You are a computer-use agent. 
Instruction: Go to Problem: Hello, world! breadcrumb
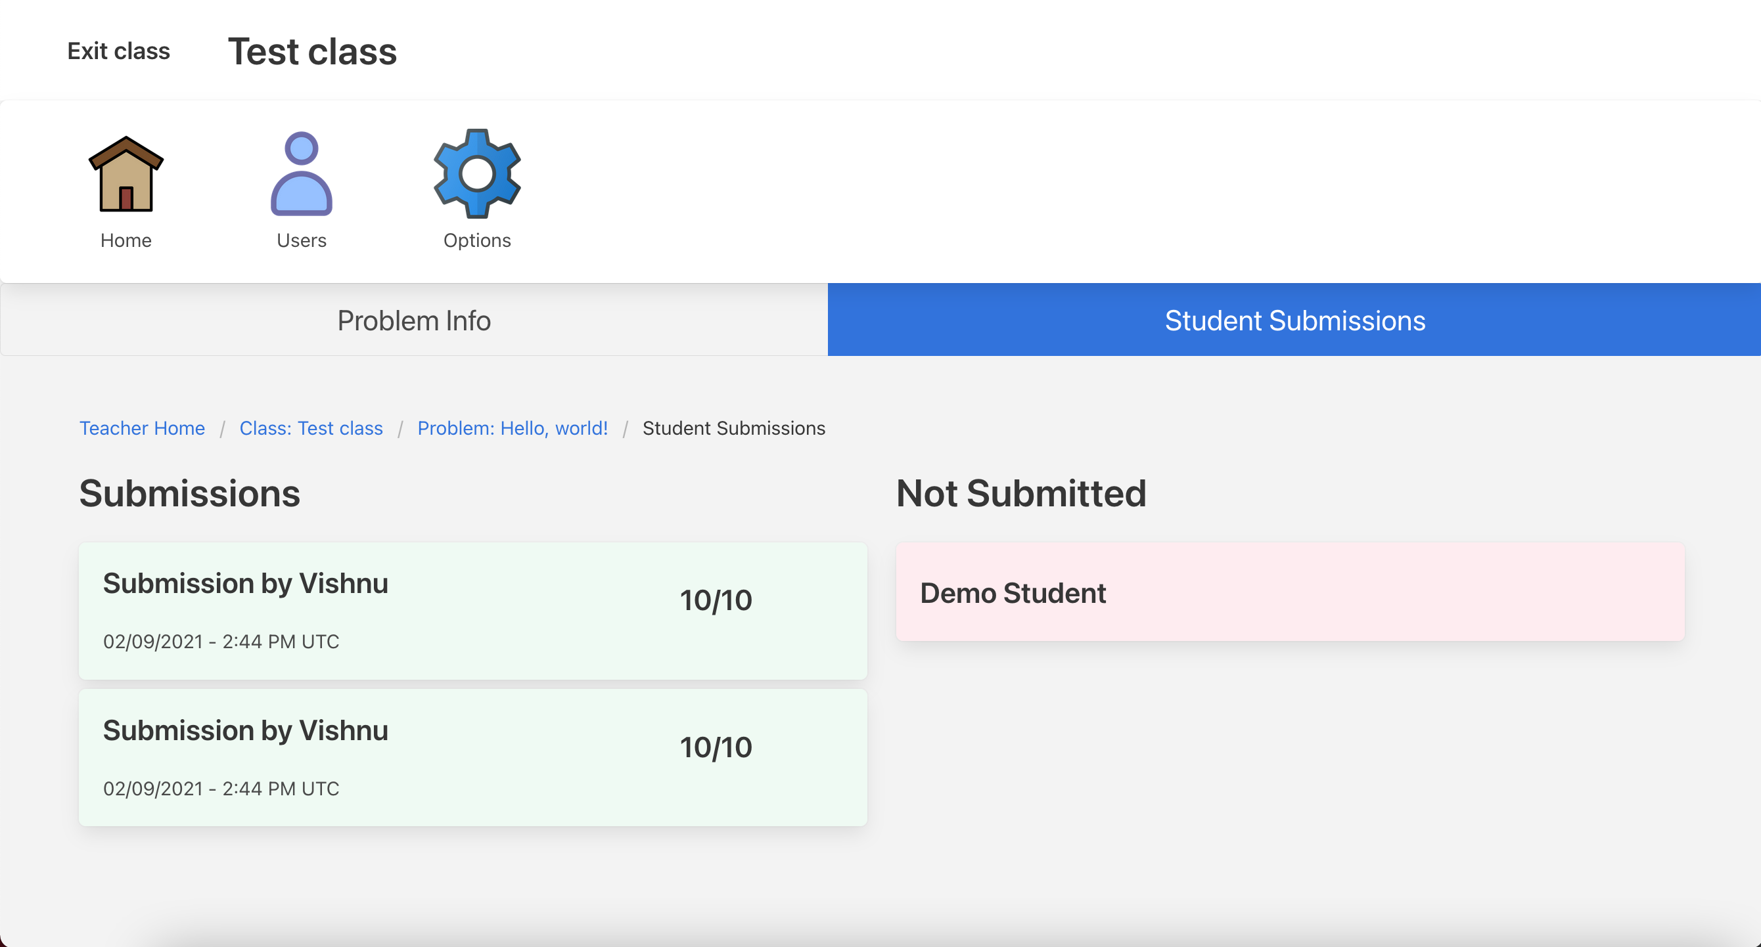coord(513,428)
